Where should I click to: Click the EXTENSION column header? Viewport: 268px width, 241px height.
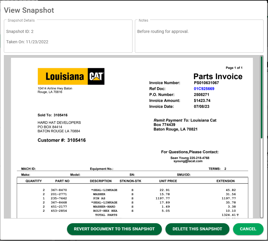226,181
